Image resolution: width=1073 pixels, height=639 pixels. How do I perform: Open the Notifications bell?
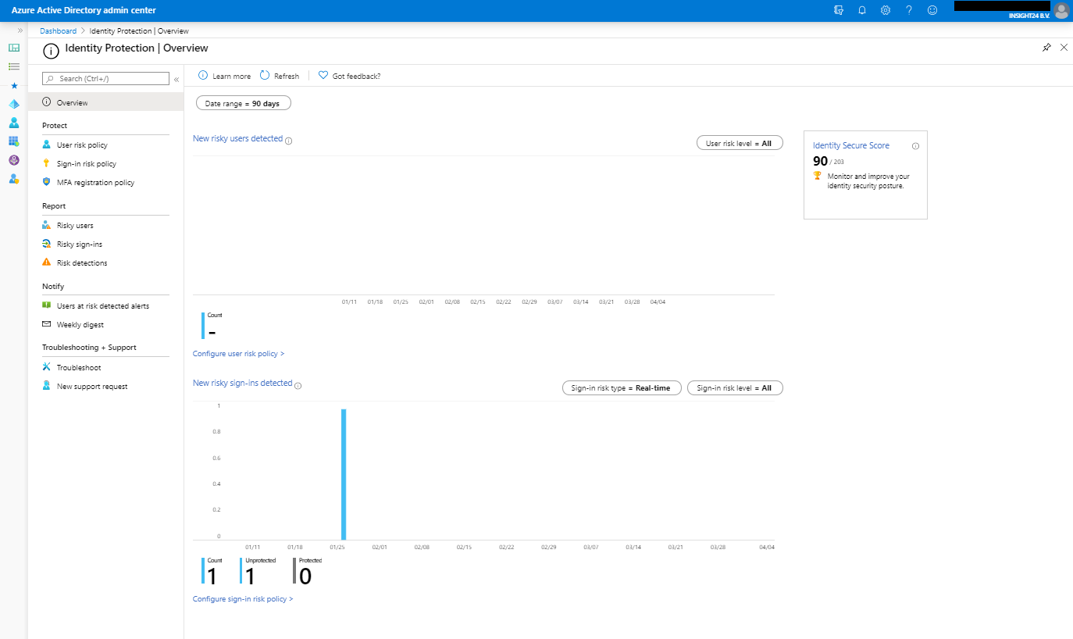point(862,10)
